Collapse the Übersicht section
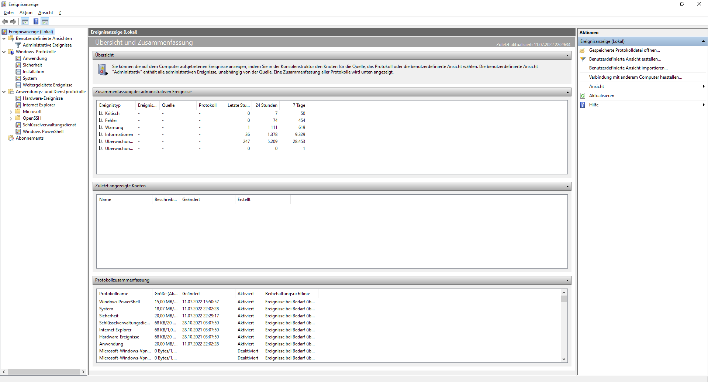Viewport: 708px width, 382px height. click(x=567, y=55)
